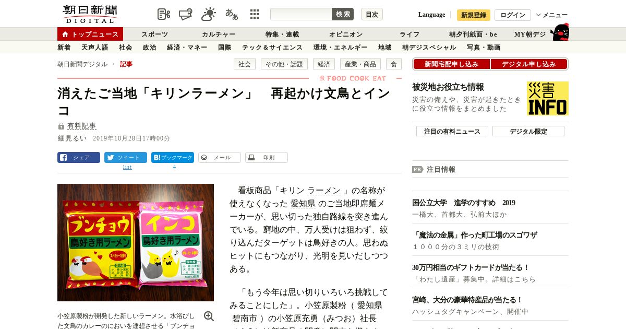Click the search input field
The height and width of the screenshot is (329, 626).
click(301, 14)
